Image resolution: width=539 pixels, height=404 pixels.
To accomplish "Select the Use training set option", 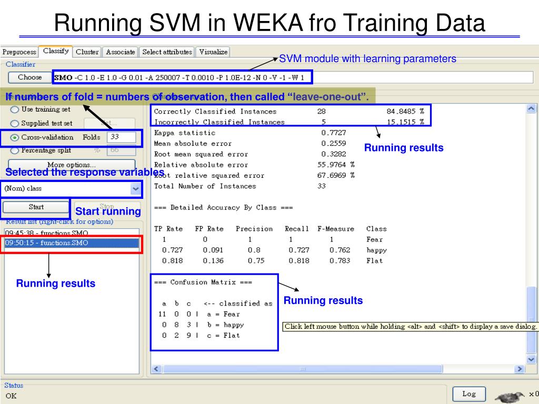I will click(40, 109).
